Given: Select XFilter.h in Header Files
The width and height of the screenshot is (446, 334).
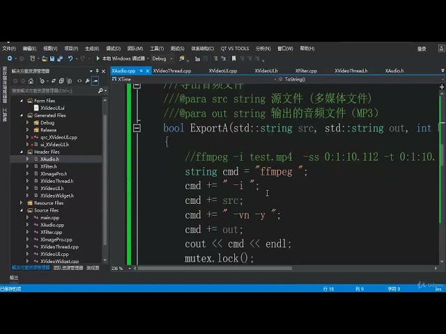Looking at the screenshot, I should pyautogui.click(x=49, y=166).
